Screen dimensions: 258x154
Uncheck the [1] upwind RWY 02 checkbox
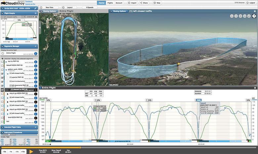2,78
